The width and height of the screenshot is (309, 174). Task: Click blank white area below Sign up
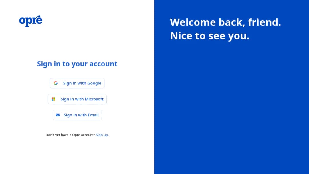77,156
